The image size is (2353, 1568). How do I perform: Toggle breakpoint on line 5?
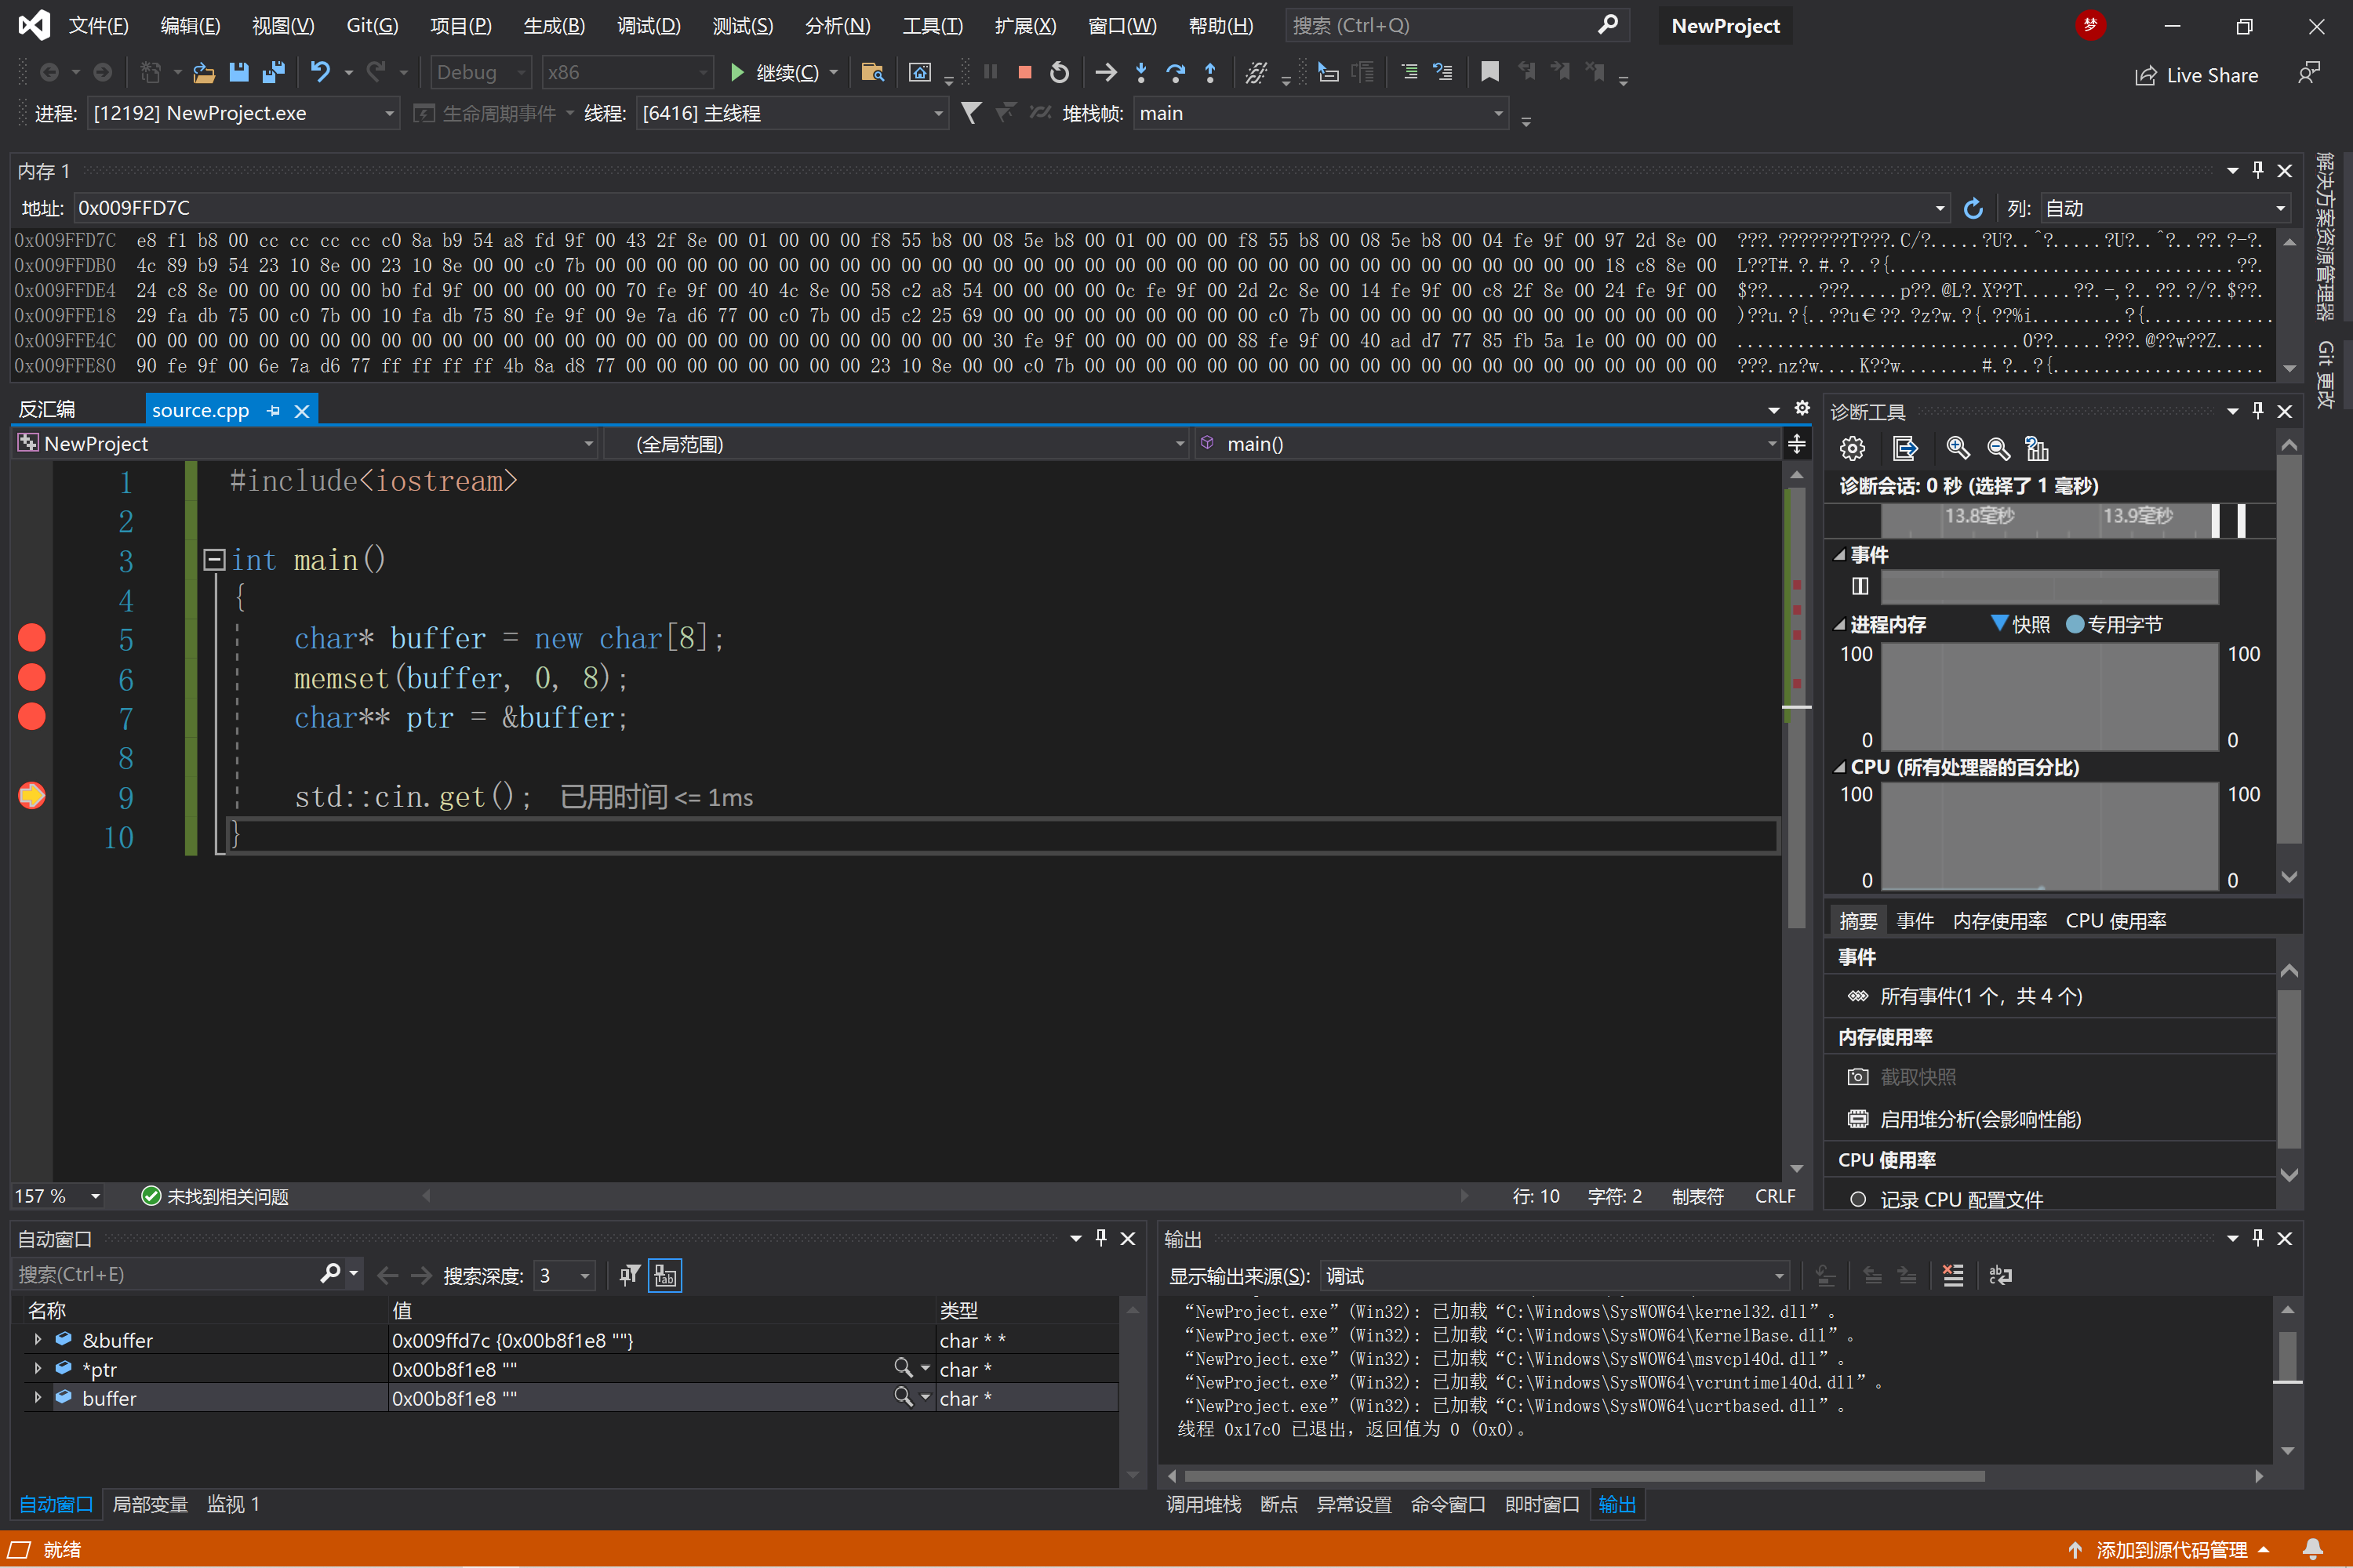coord(31,637)
